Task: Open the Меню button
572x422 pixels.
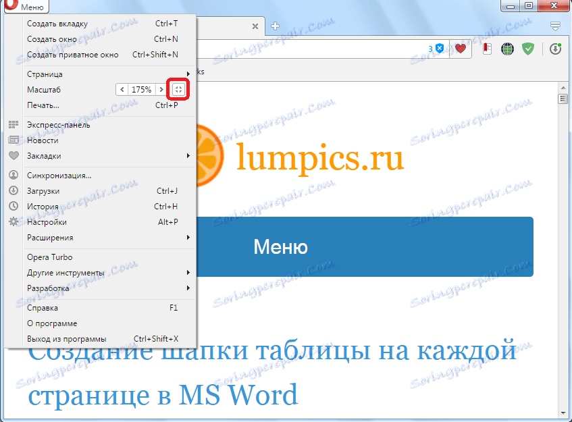Action: pyautogui.click(x=26, y=6)
